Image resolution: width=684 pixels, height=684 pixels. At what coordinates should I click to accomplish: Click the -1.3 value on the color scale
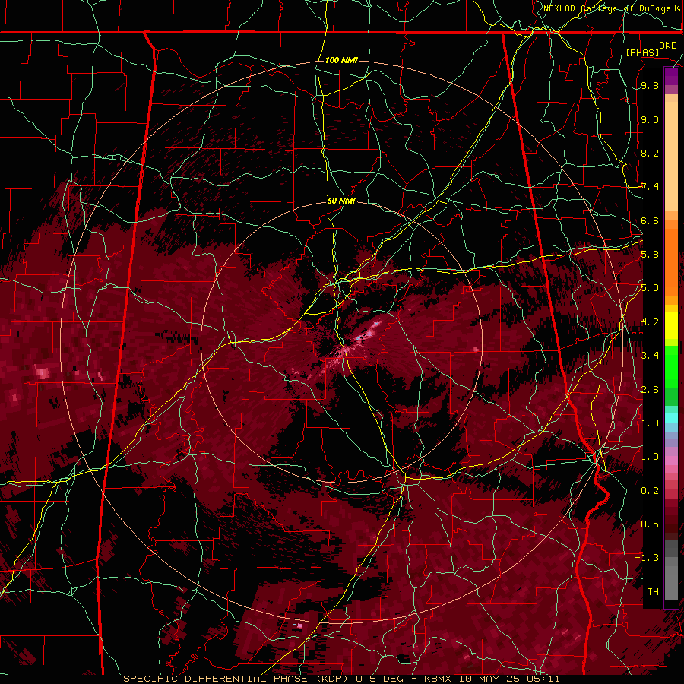pos(647,558)
